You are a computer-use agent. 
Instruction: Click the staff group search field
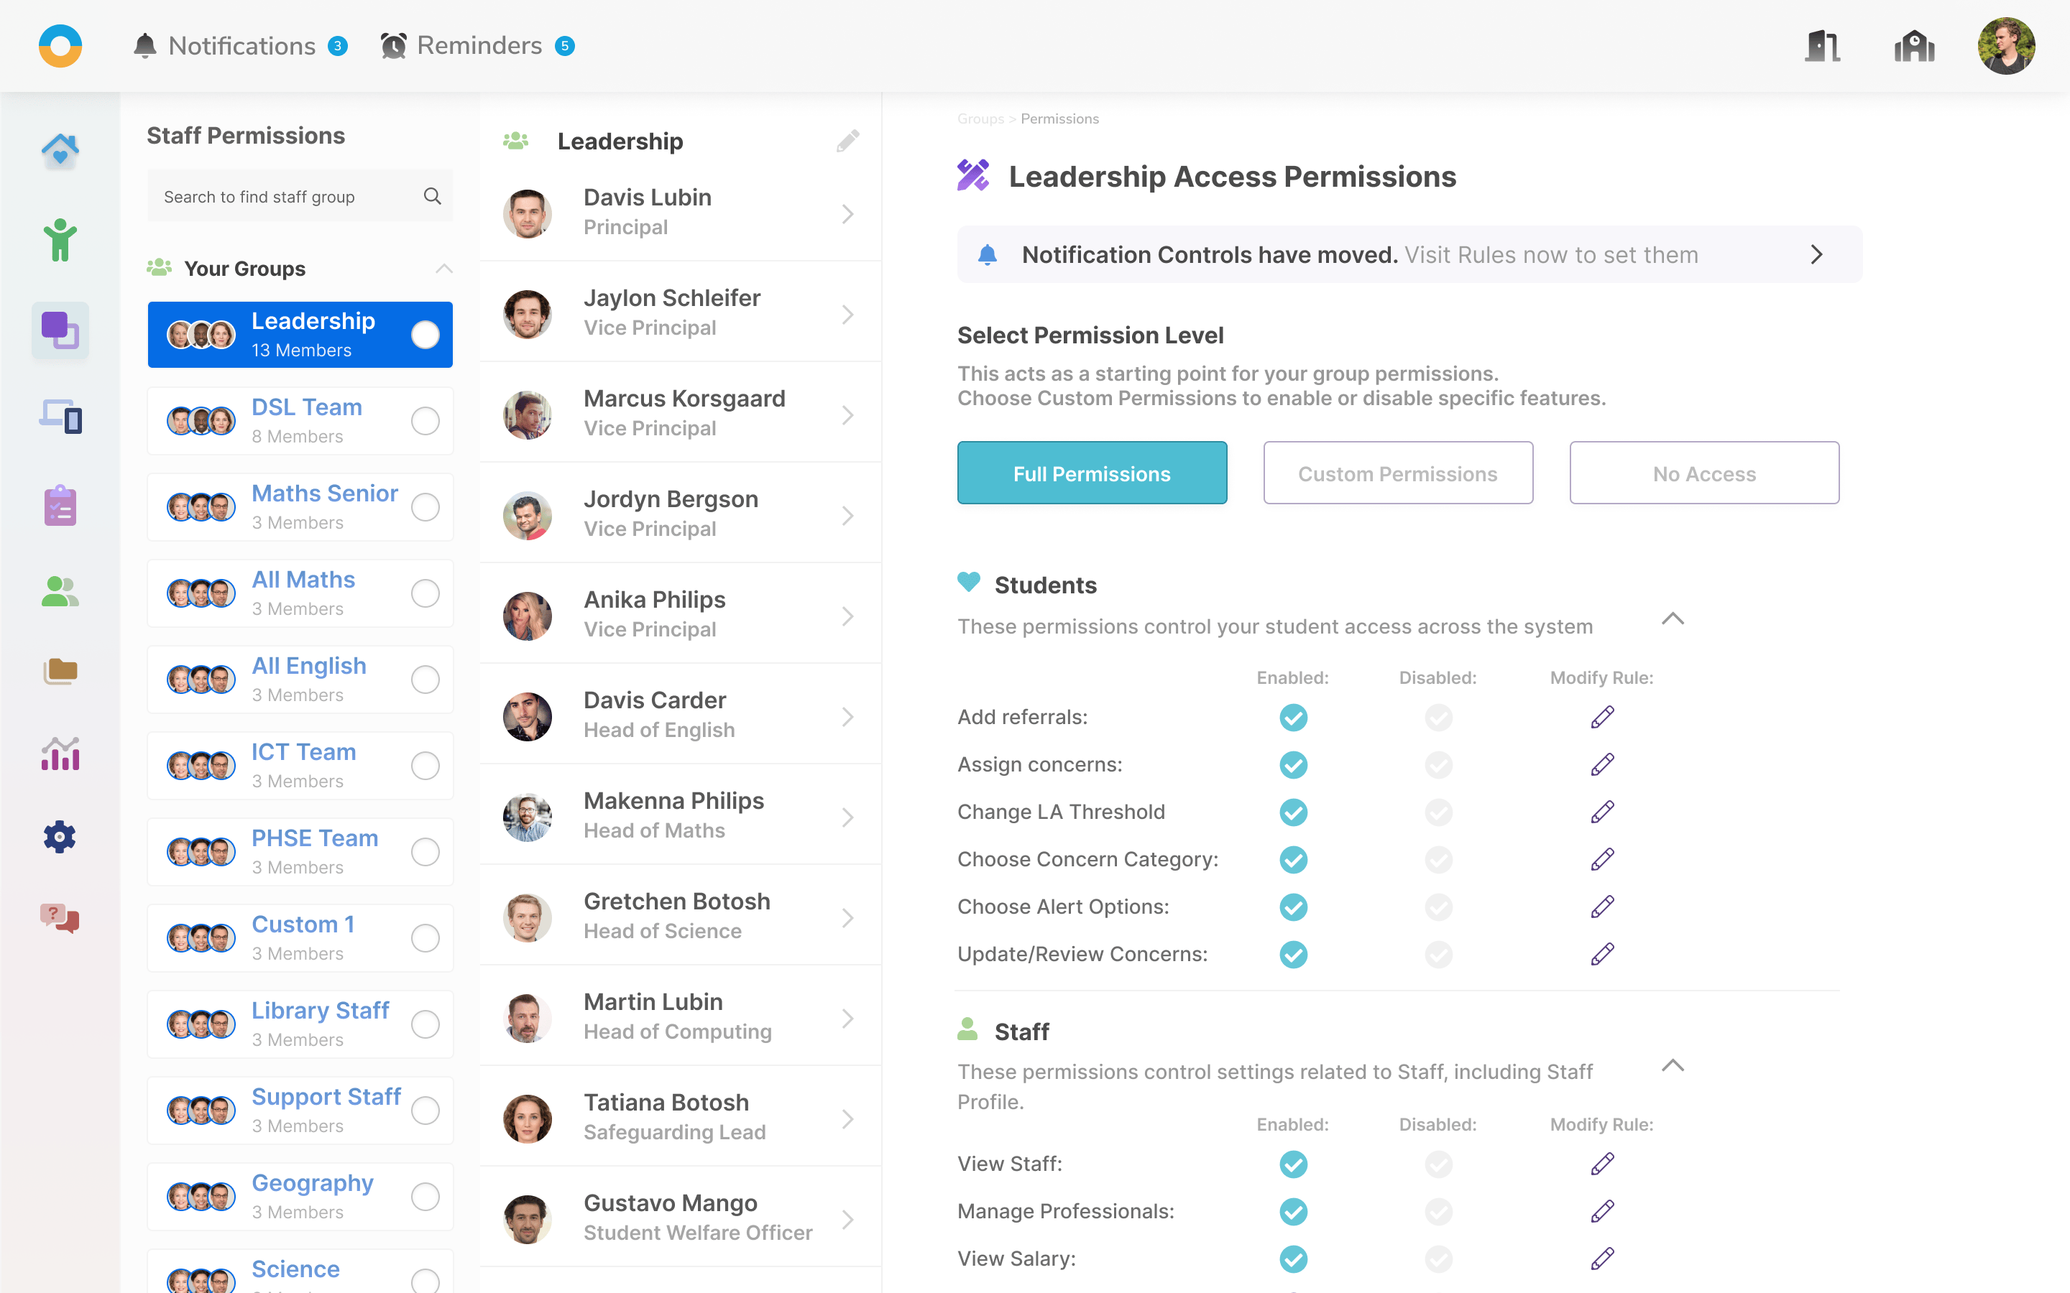300,196
